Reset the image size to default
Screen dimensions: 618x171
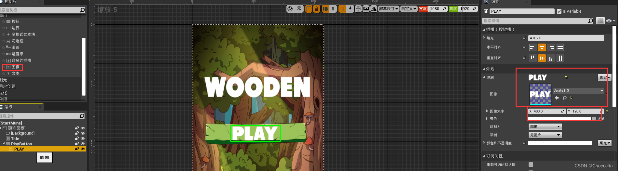607,111
